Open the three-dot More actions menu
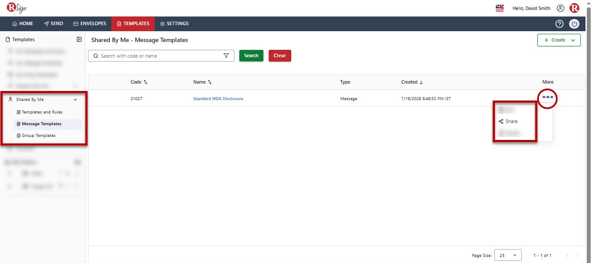The image size is (592, 263). [x=548, y=97]
